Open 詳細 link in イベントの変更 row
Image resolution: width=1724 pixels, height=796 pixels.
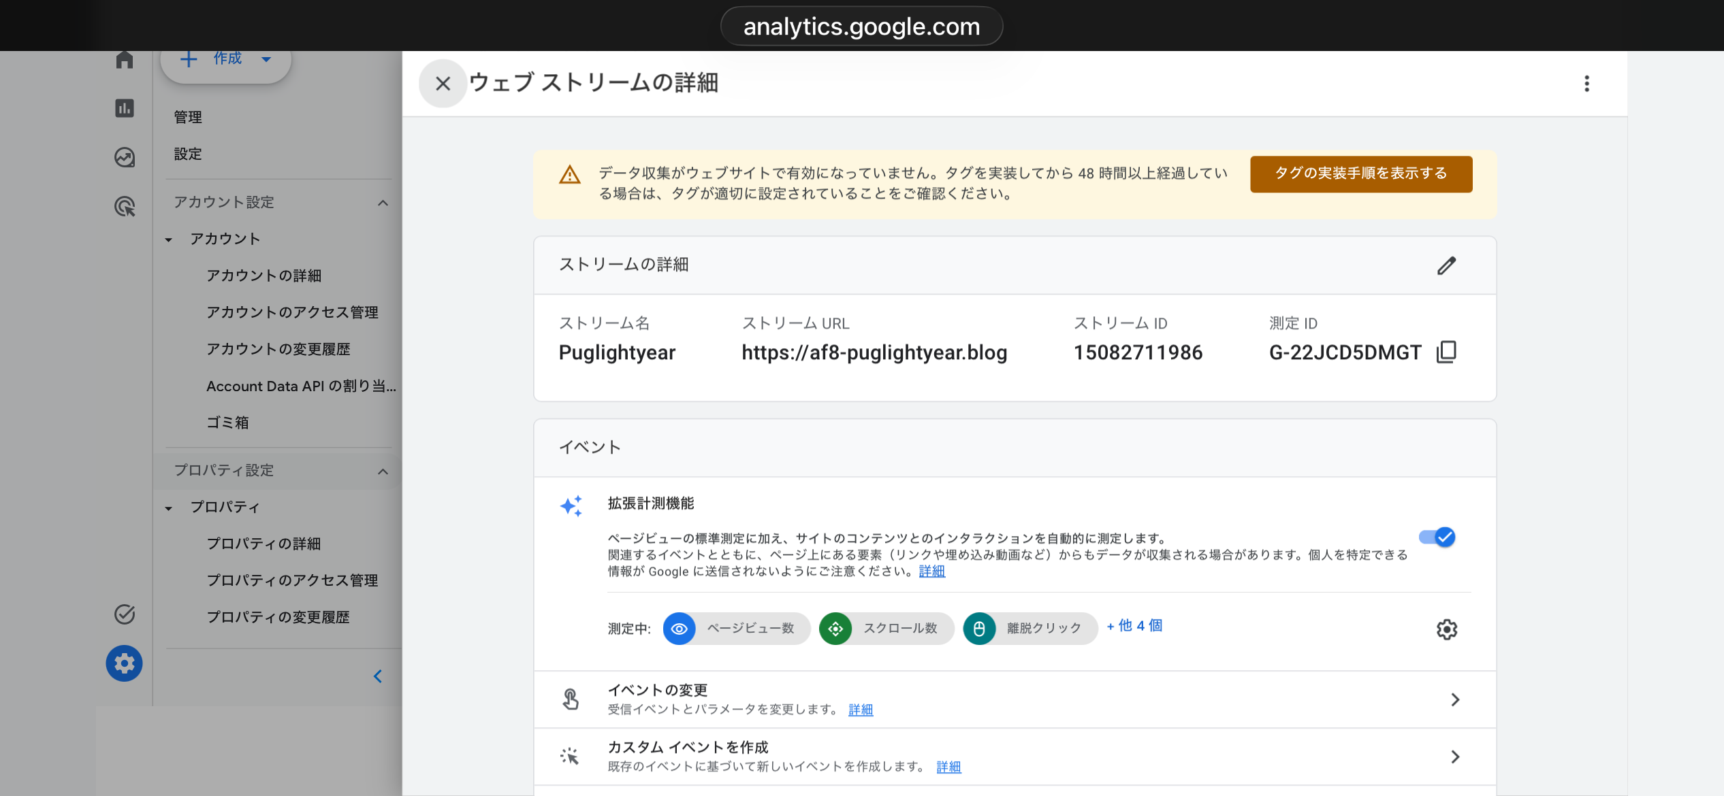click(x=860, y=710)
